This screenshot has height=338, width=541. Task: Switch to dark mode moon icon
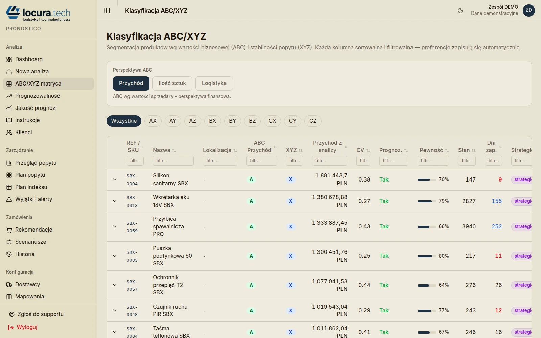click(x=461, y=10)
